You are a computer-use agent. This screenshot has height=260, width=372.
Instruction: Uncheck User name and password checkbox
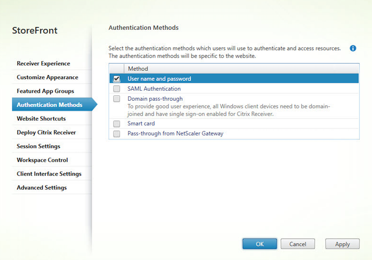tap(117, 79)
